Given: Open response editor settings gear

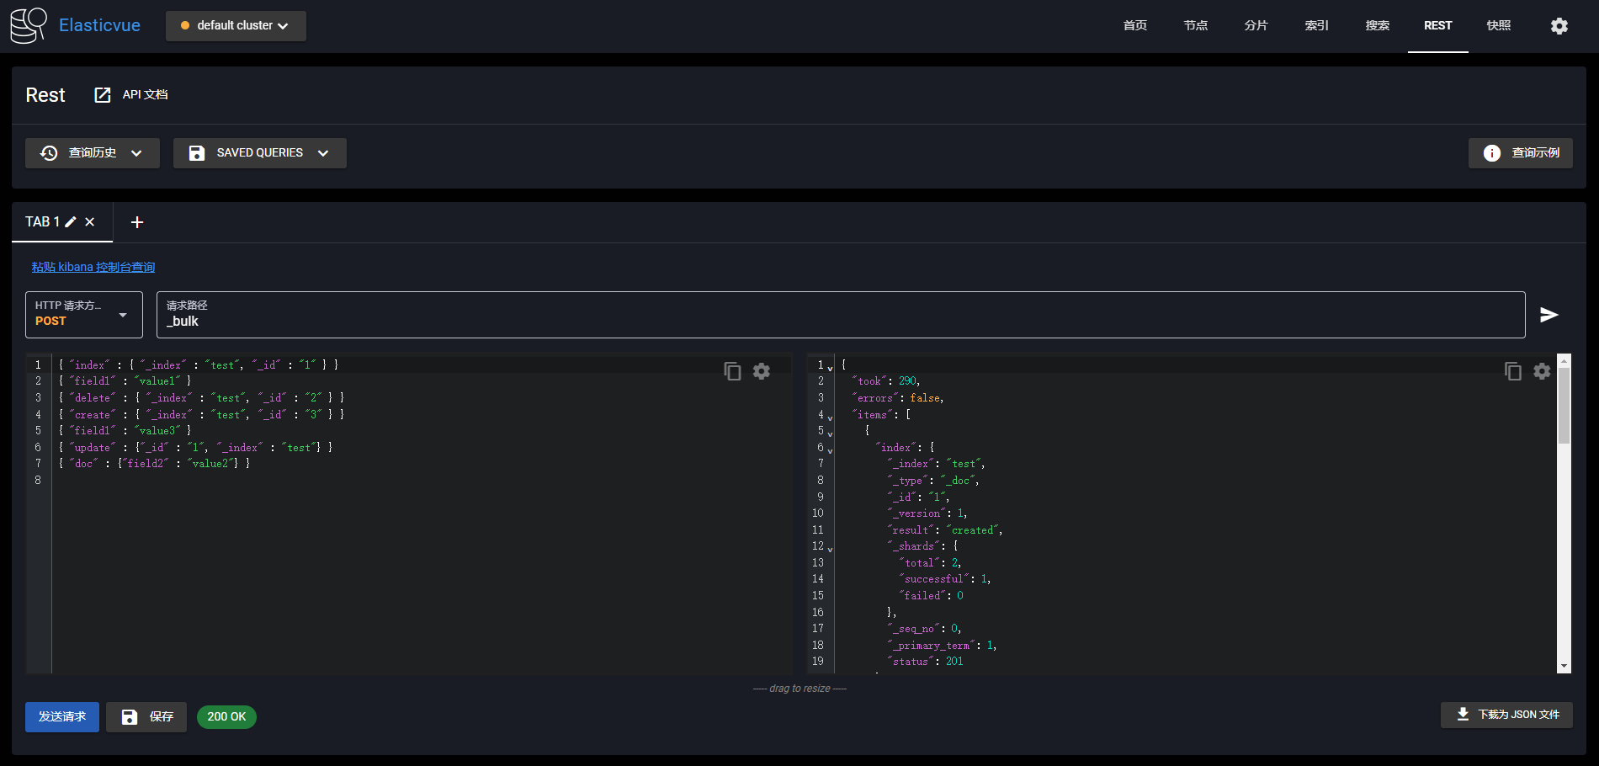Looking at the screenshot, I should pyautogui.click(x=1542, y=371).
